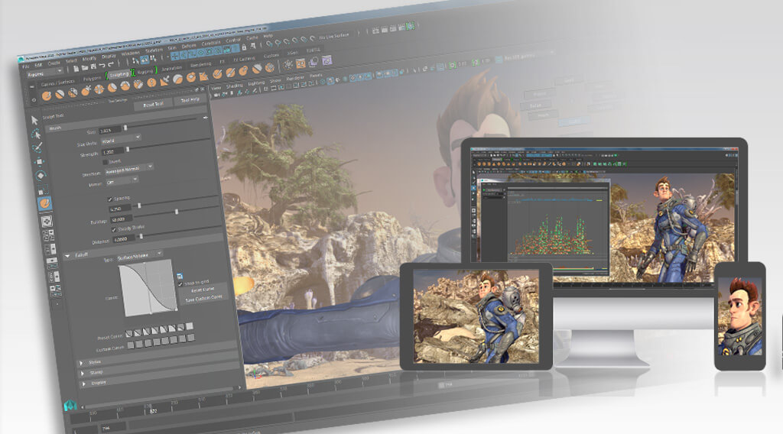Click the falloff curve graph
The height and width of the screenshot is (434, 783).
(x=148, y=288)
